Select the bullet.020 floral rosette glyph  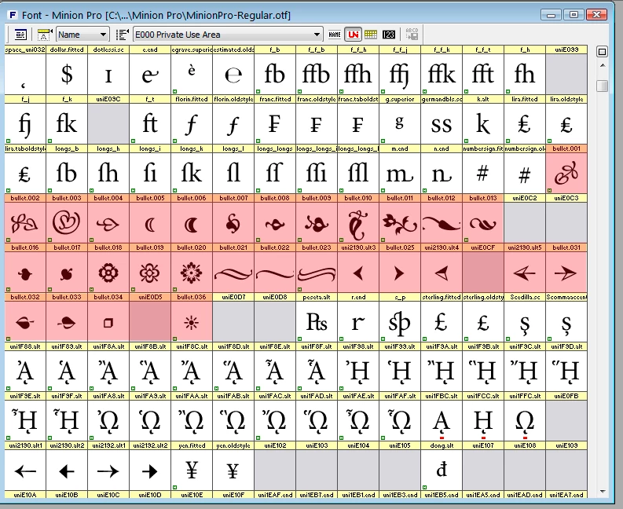pyautogui.click(x=192, y=273)
